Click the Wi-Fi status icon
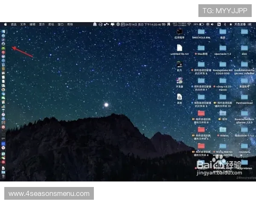 coord(189,24)
